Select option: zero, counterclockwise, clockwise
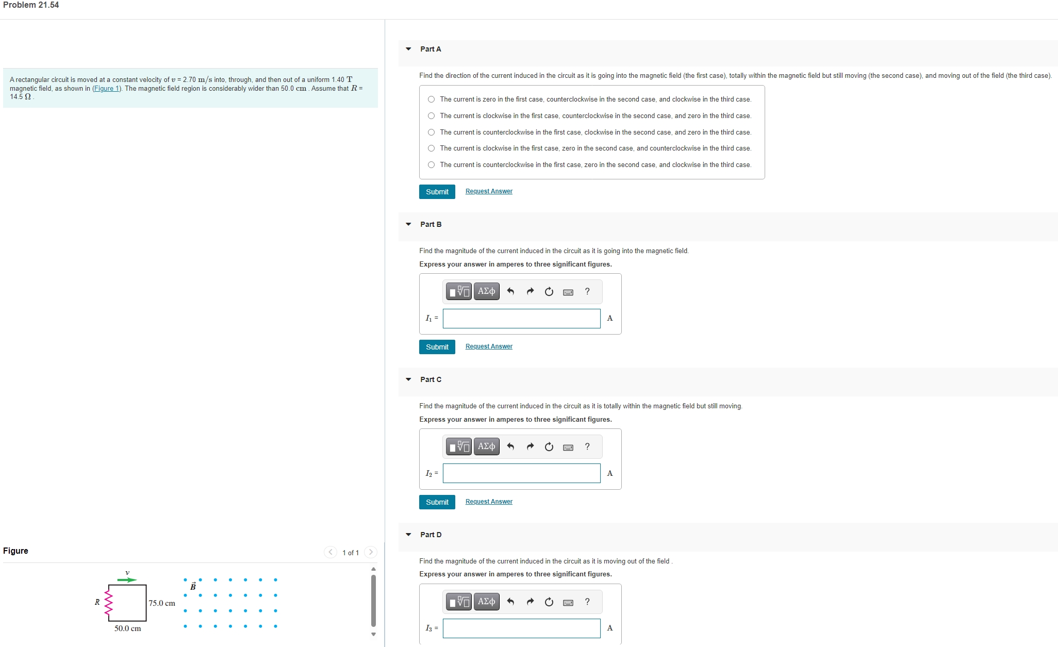This screenshot has width=1058, height=647. point(432,99)
